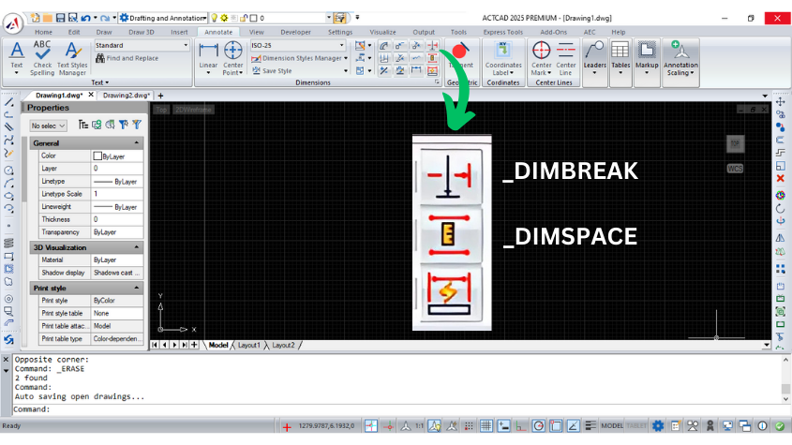Click the Center Line tool
This screenshot has height=445, width=792.
[566, 58]
